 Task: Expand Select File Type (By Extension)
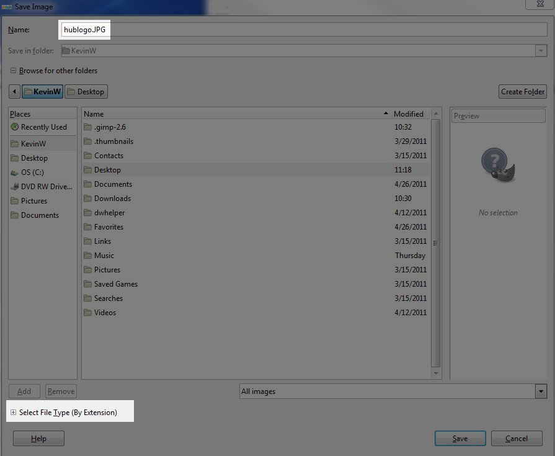click(x=14, y=413)
